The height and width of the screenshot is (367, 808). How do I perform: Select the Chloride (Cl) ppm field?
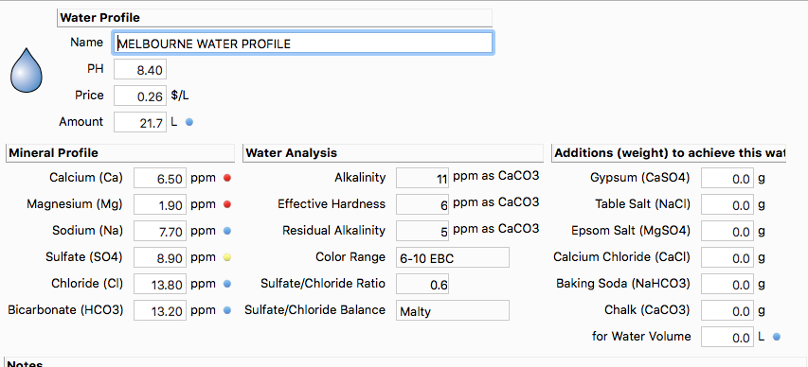160,284
